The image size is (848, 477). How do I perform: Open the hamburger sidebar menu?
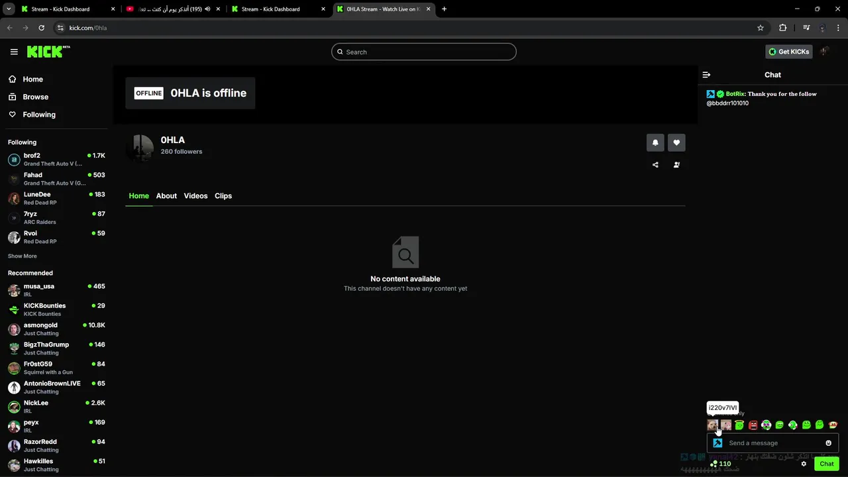14,52
